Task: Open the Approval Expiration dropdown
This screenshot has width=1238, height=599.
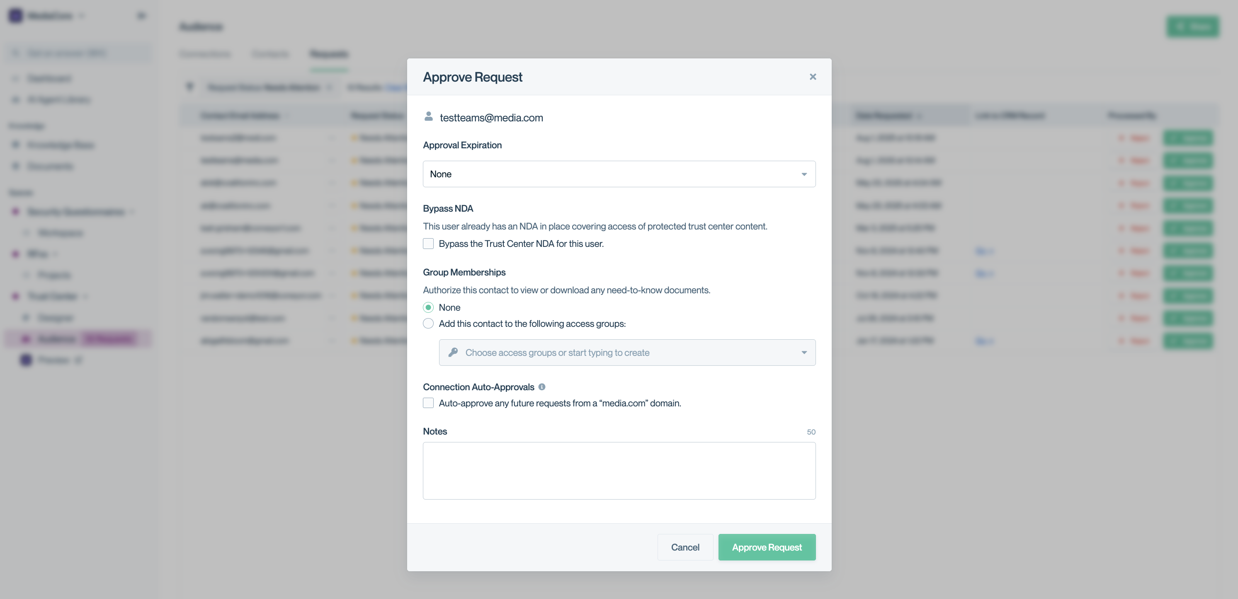Action: click(619, 174)
